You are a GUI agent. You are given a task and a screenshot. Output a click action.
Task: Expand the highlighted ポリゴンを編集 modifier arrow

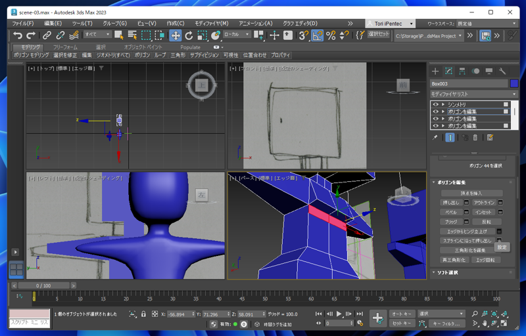pyautogui.click(x=443, y=112)
